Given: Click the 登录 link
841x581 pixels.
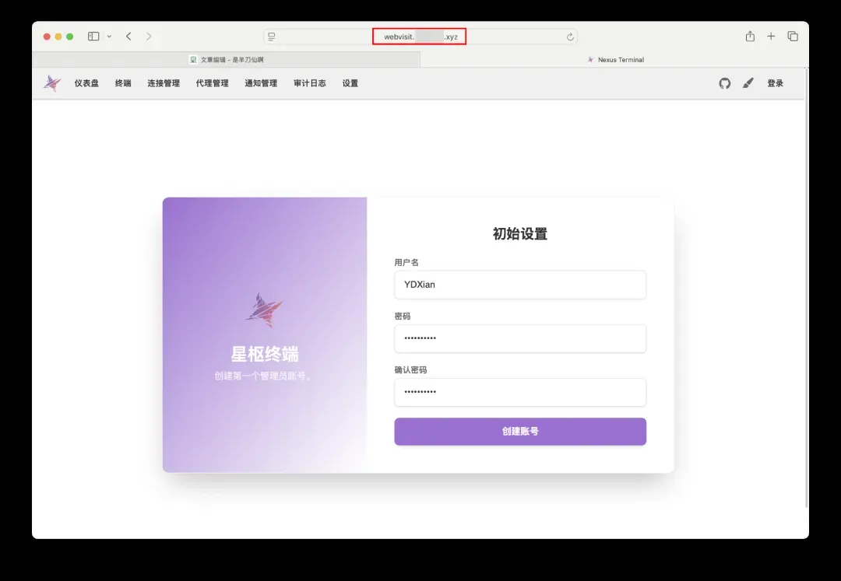Looking at the screenshot, I should point(775,83).
